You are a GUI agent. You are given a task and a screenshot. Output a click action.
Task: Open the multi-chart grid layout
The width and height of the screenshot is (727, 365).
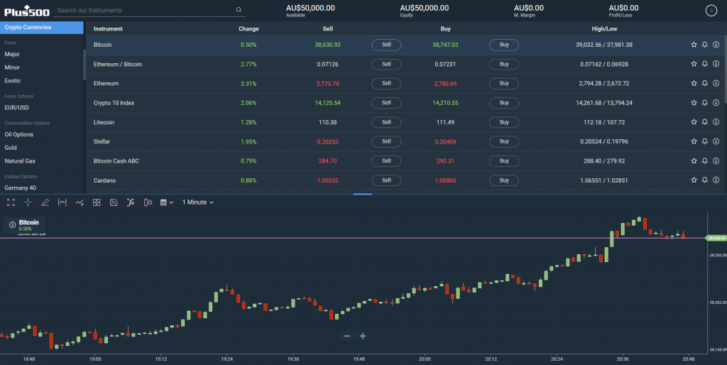pos(97,202)
